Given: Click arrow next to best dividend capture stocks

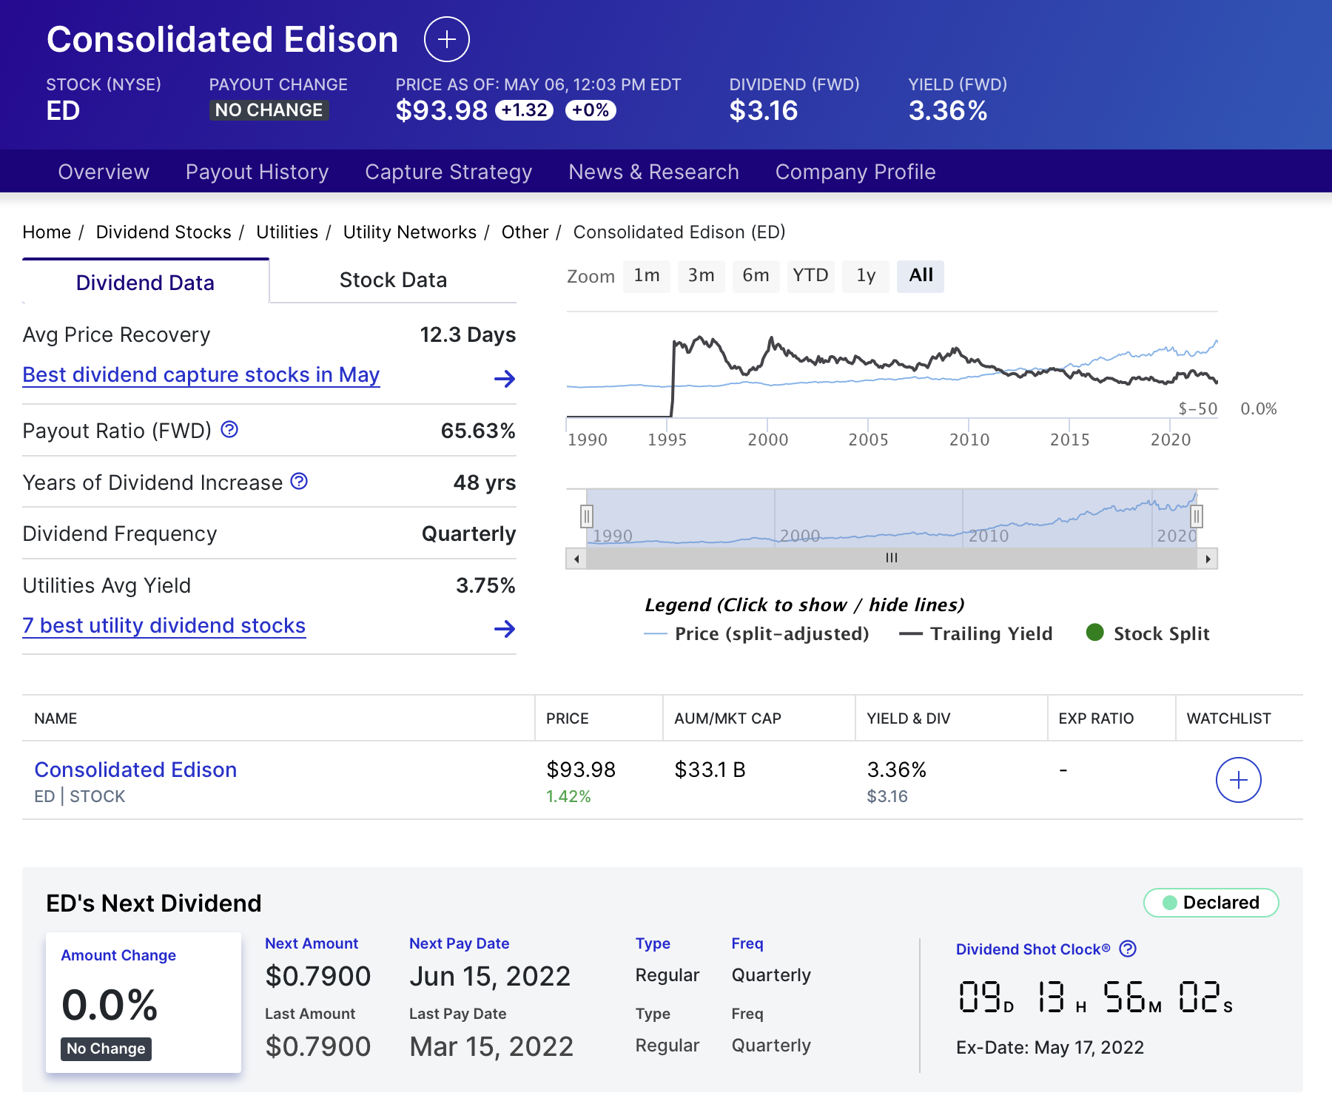Looking at the screenshot, I should pyautogui.click(x=505, y=379).
